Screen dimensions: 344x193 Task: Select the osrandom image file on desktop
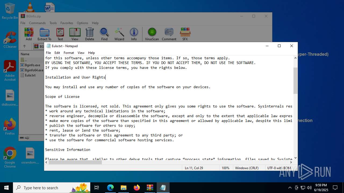click(30, 156)
